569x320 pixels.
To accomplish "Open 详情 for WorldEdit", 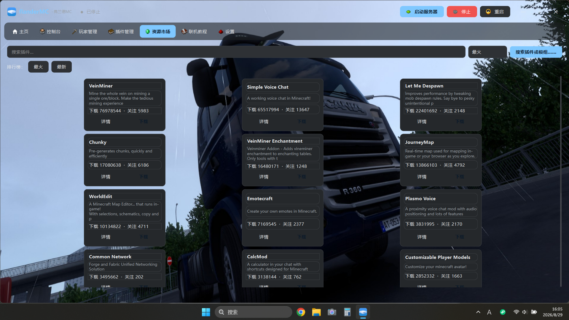I will coord(106,237).
